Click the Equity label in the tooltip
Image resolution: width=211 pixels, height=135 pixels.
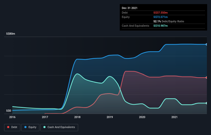126,17
